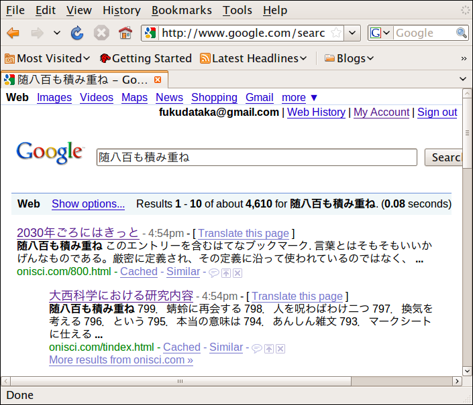This screenshot has width=473, height=405.
Task: Reload the page with the Refresh icon
Action: 77,33
